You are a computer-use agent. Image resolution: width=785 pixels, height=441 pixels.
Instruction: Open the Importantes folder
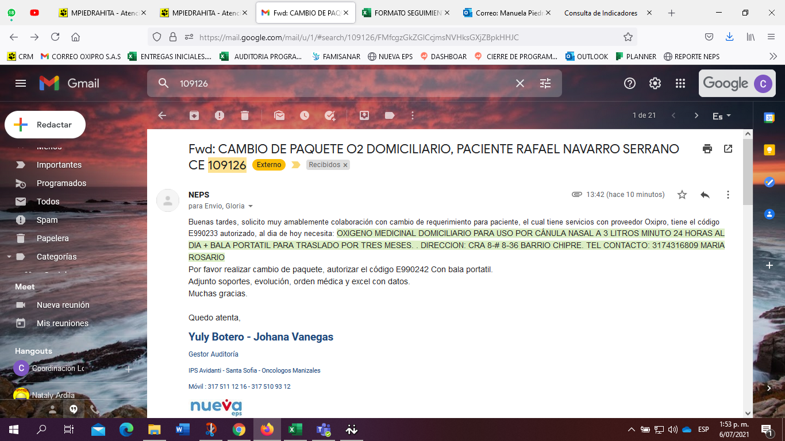point(59,165)
